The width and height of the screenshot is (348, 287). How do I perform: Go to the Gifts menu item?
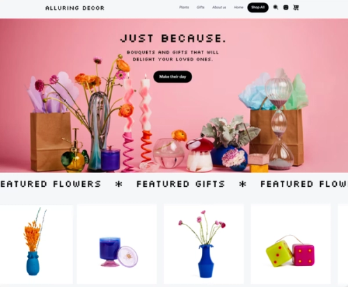click(200, 8)
